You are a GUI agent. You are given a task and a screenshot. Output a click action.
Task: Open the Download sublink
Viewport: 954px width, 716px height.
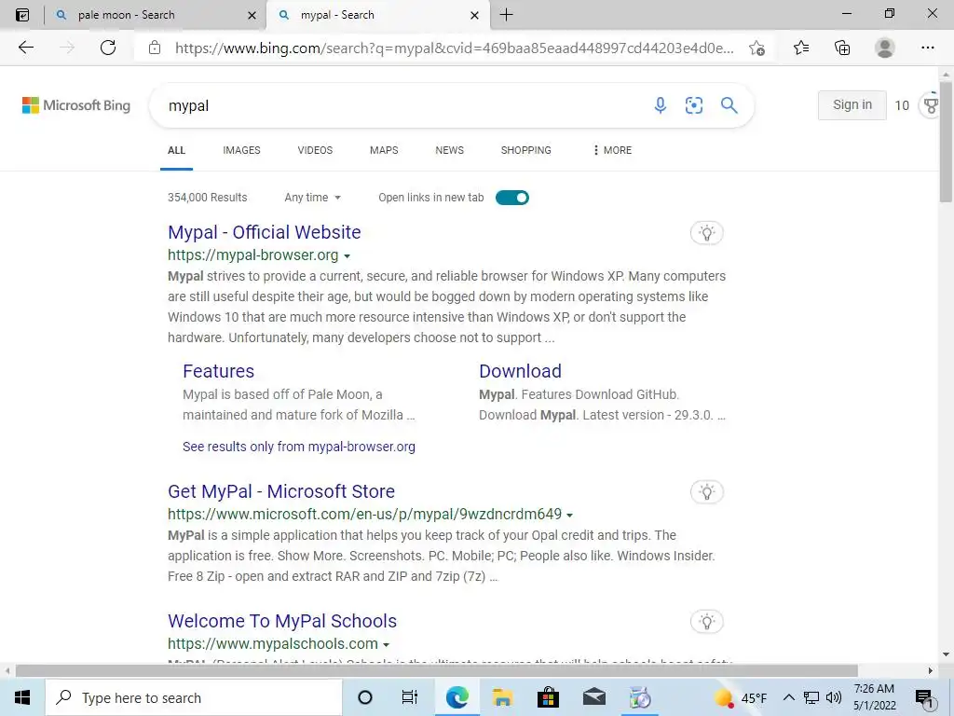[520, 371]
